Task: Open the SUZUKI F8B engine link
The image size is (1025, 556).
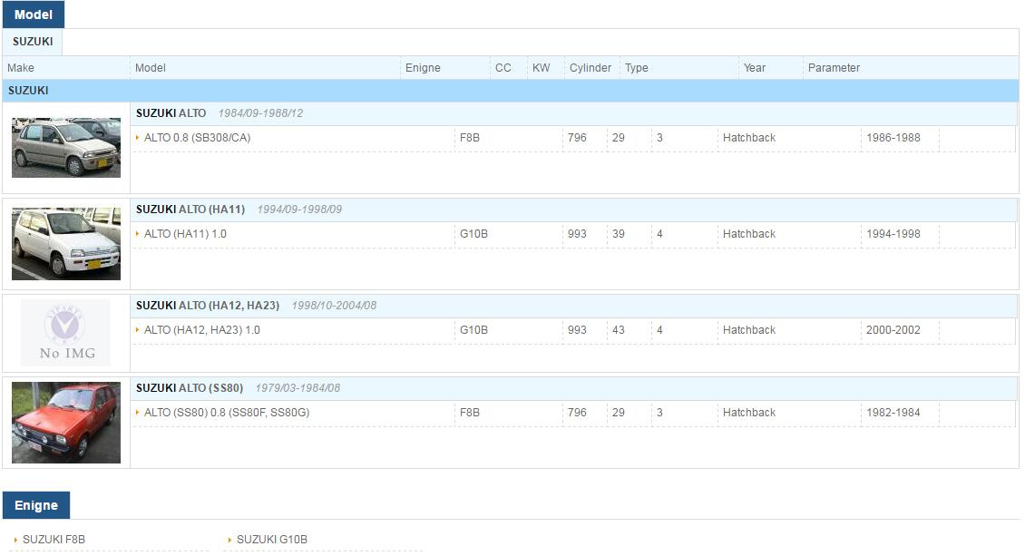Action: coord(54,540)
